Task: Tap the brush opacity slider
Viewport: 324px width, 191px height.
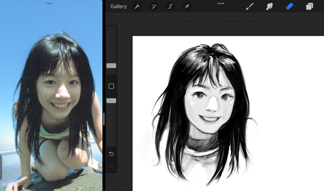Action: pyautogui.click(x=111, y=100)
